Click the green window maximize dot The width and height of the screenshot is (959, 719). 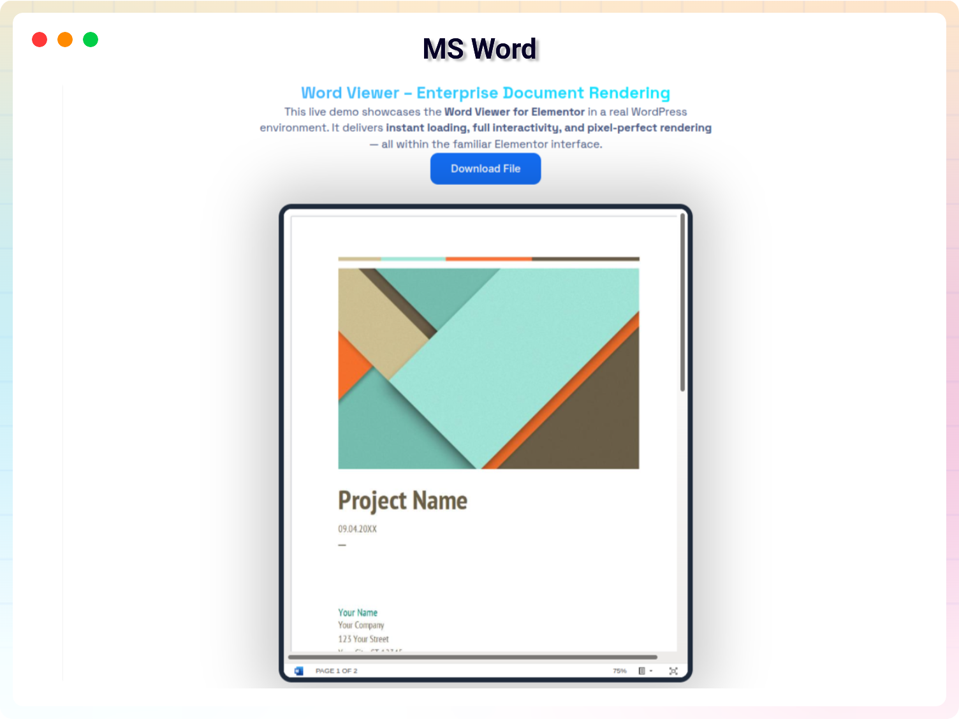(x=91, y=40)
